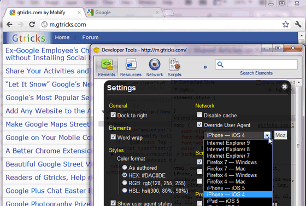
Task: Open Google's Most Popular article link
Action: pyautogui.click(x=48, y=98)
